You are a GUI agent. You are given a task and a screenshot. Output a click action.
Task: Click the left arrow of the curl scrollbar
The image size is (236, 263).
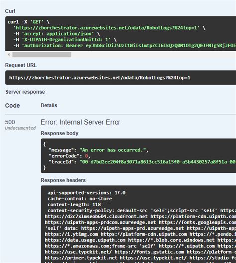pyautogui.click(x=9, y=55)
